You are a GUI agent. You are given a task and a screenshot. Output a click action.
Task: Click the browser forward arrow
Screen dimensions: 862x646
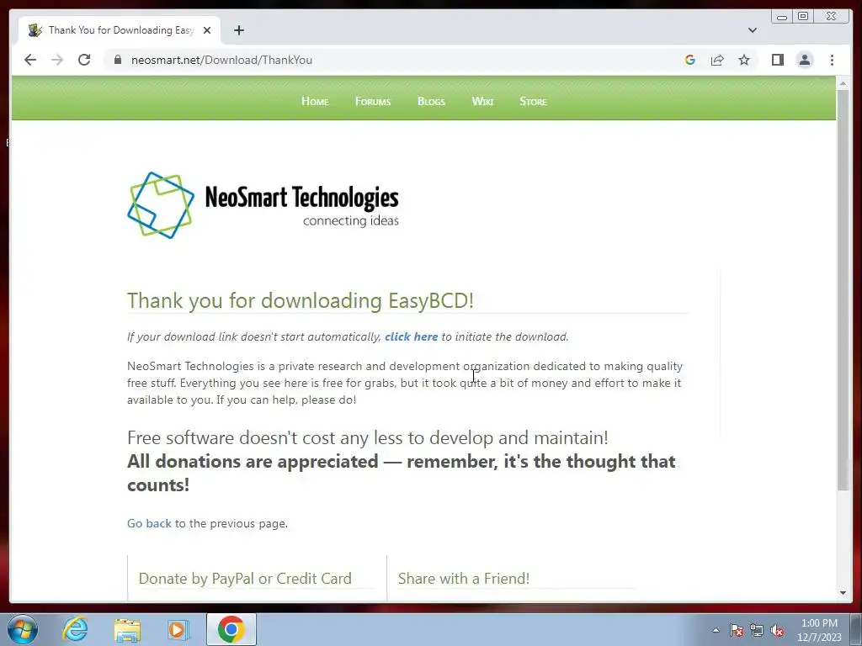(57, 60)
